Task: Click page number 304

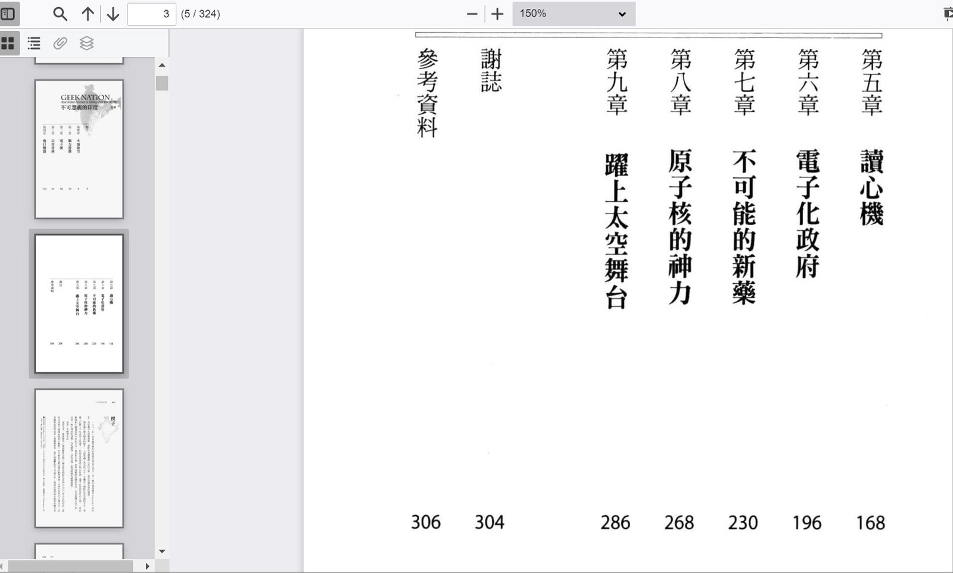Action: [490, 522]
